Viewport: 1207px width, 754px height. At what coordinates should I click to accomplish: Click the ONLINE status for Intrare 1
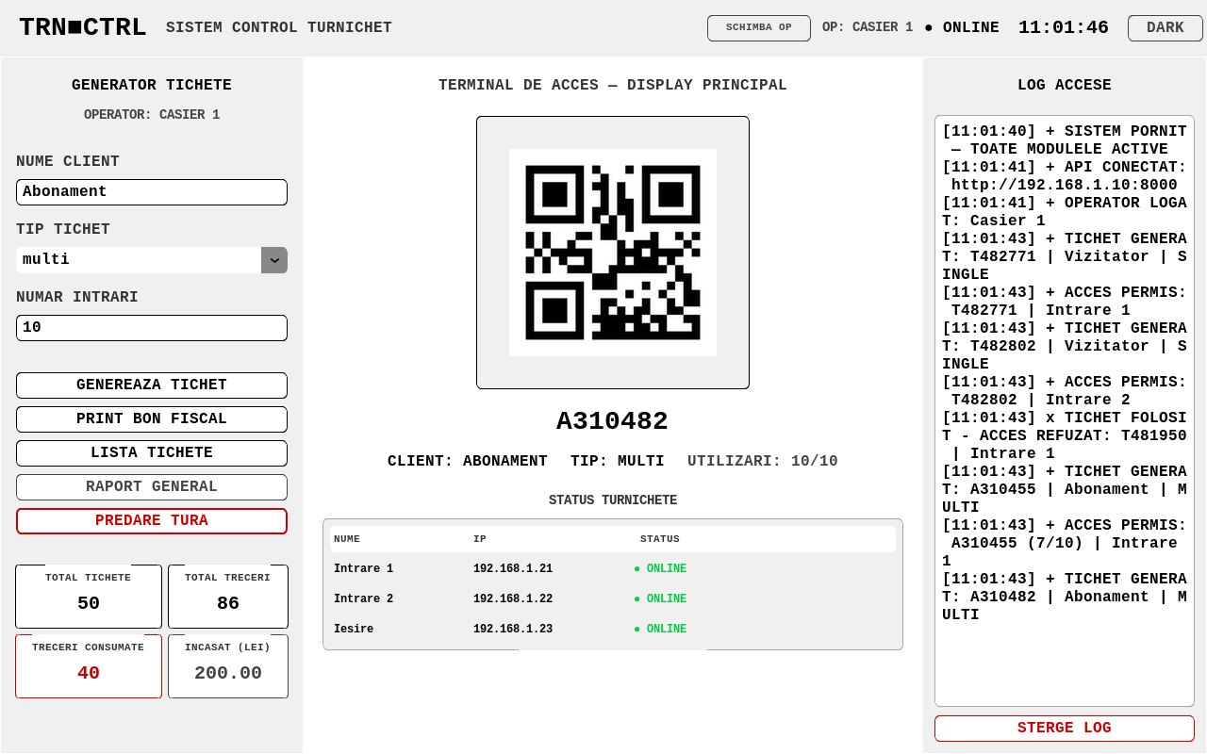[660, 568]
